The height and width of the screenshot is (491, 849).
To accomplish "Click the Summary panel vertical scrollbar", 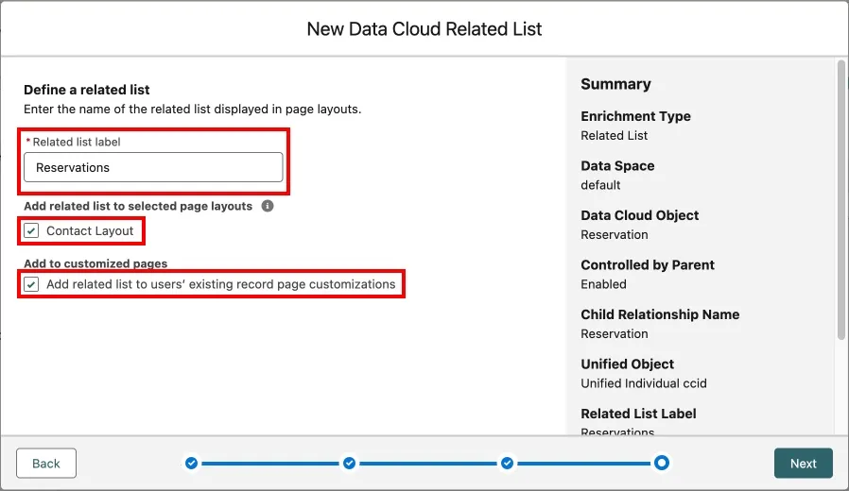I will click(840, 198).
